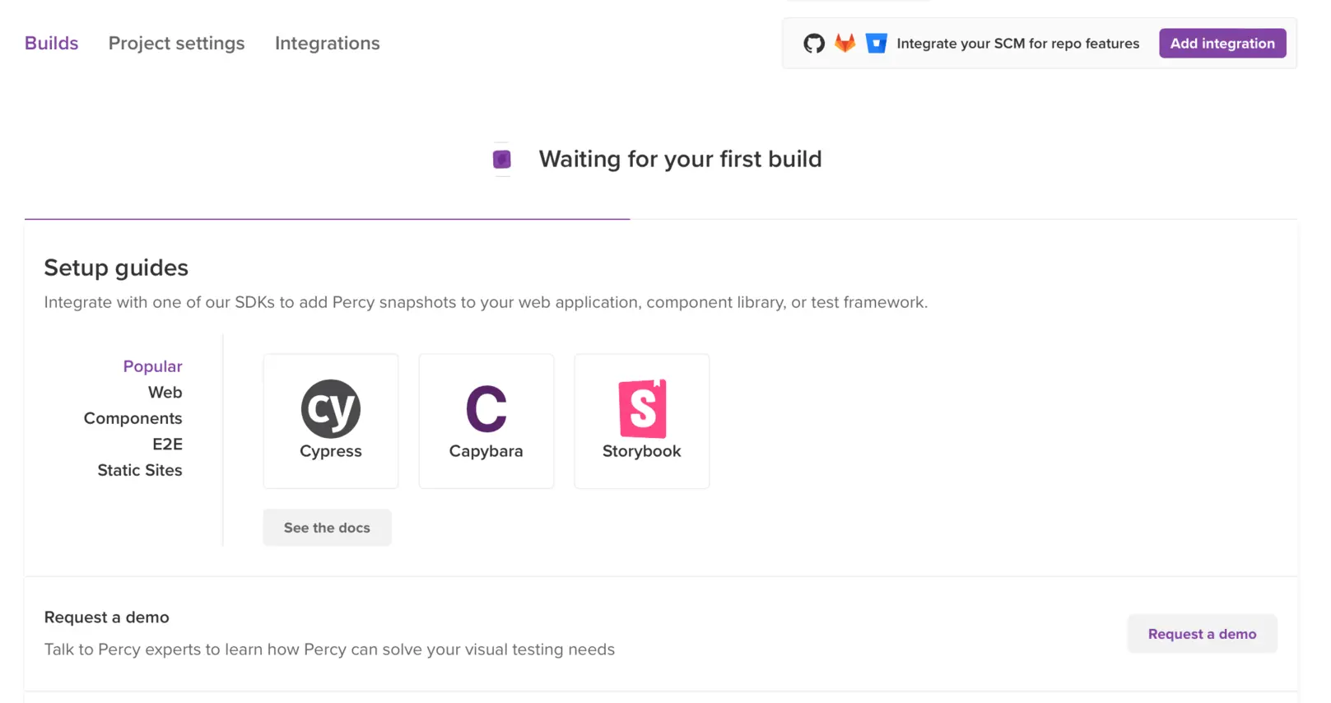This screenshot has height=703, width=1331.
Task: Select the Popular guides category
Action: click(x=152, y=366)
